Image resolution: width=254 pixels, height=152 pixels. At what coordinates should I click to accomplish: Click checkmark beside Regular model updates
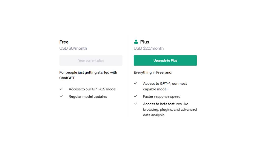tap(61, 96)
